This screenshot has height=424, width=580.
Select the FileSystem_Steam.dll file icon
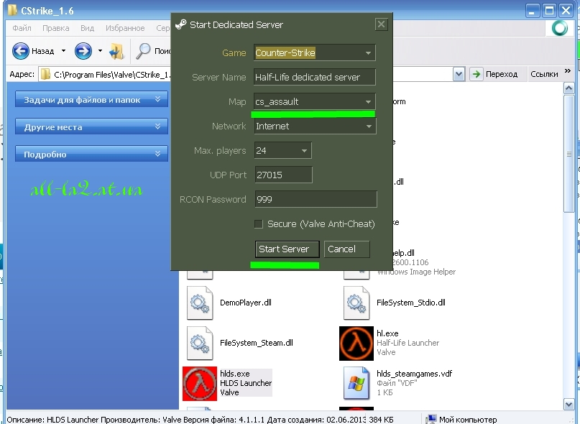[x=200, y=344]
